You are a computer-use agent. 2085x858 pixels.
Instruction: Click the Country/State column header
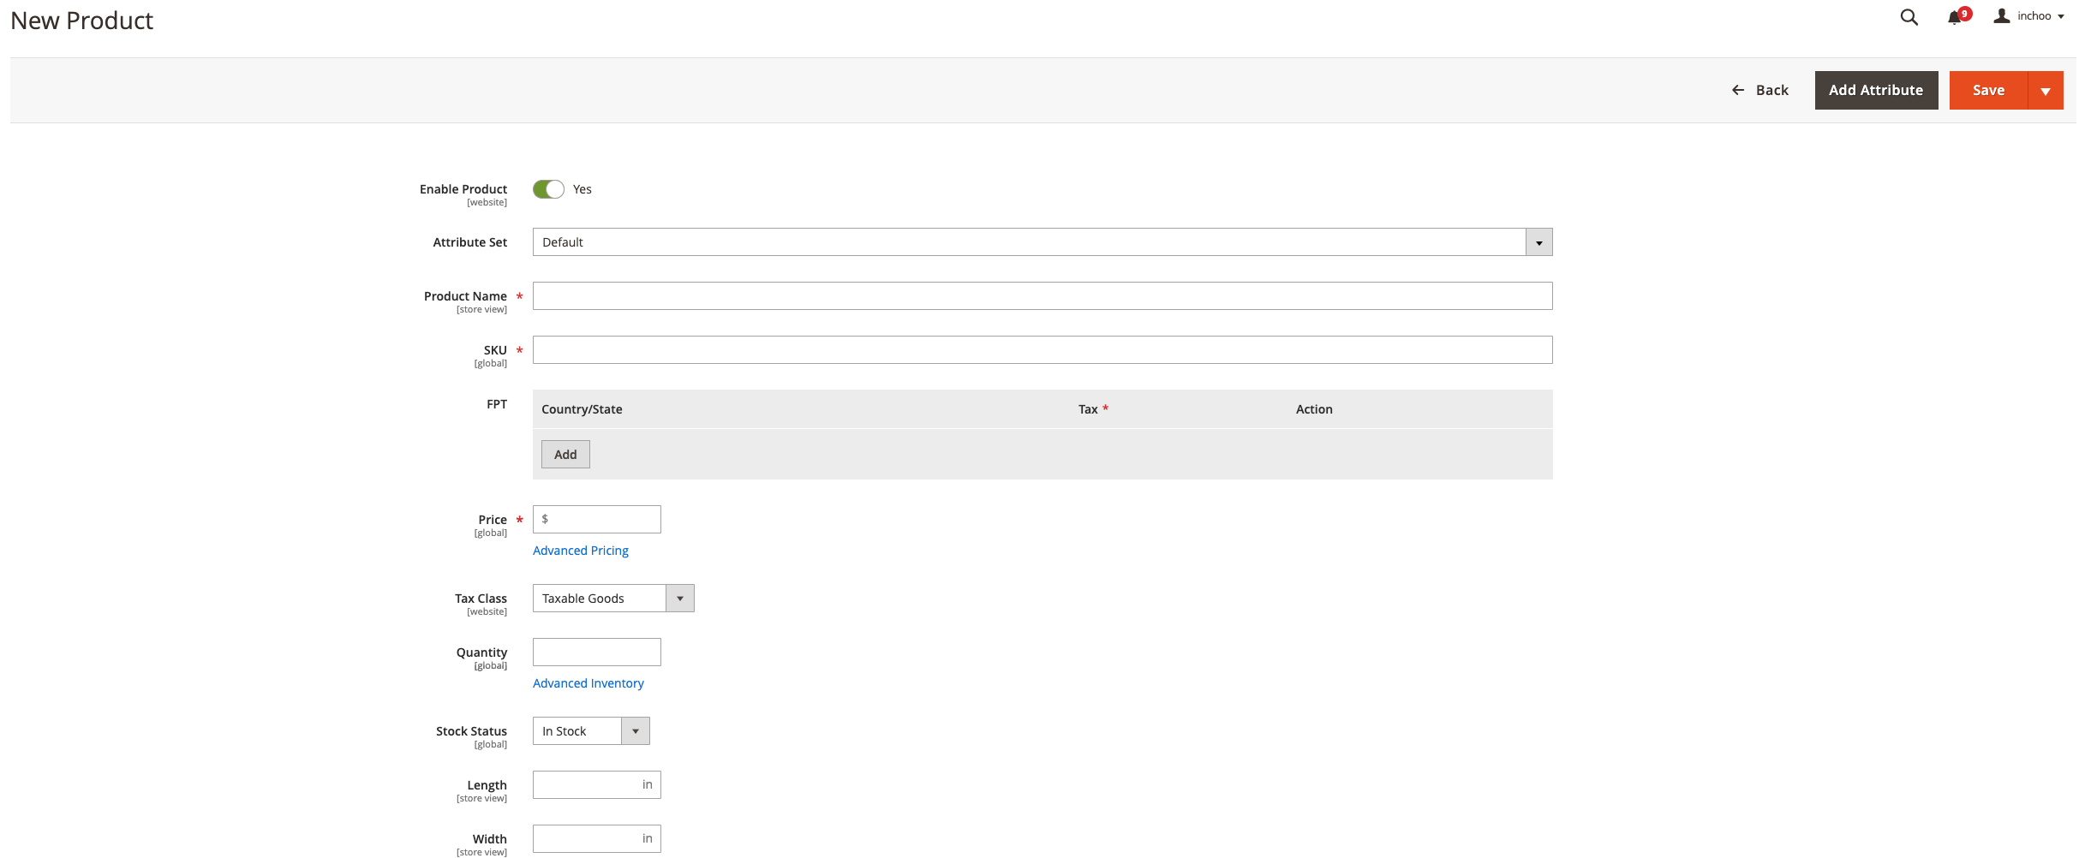(x=582, y=409)
